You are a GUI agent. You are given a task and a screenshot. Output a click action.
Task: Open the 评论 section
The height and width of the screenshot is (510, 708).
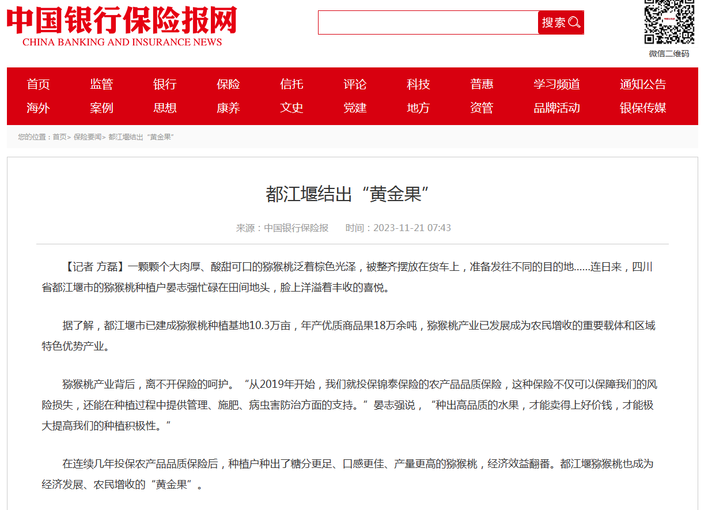pyautogui.click(x=355, y=84)
